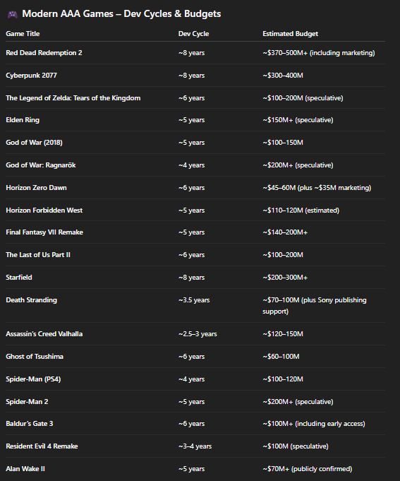Select Baldur's Gate 3 budget cell

pyautogui.click(x=314, y=424)
